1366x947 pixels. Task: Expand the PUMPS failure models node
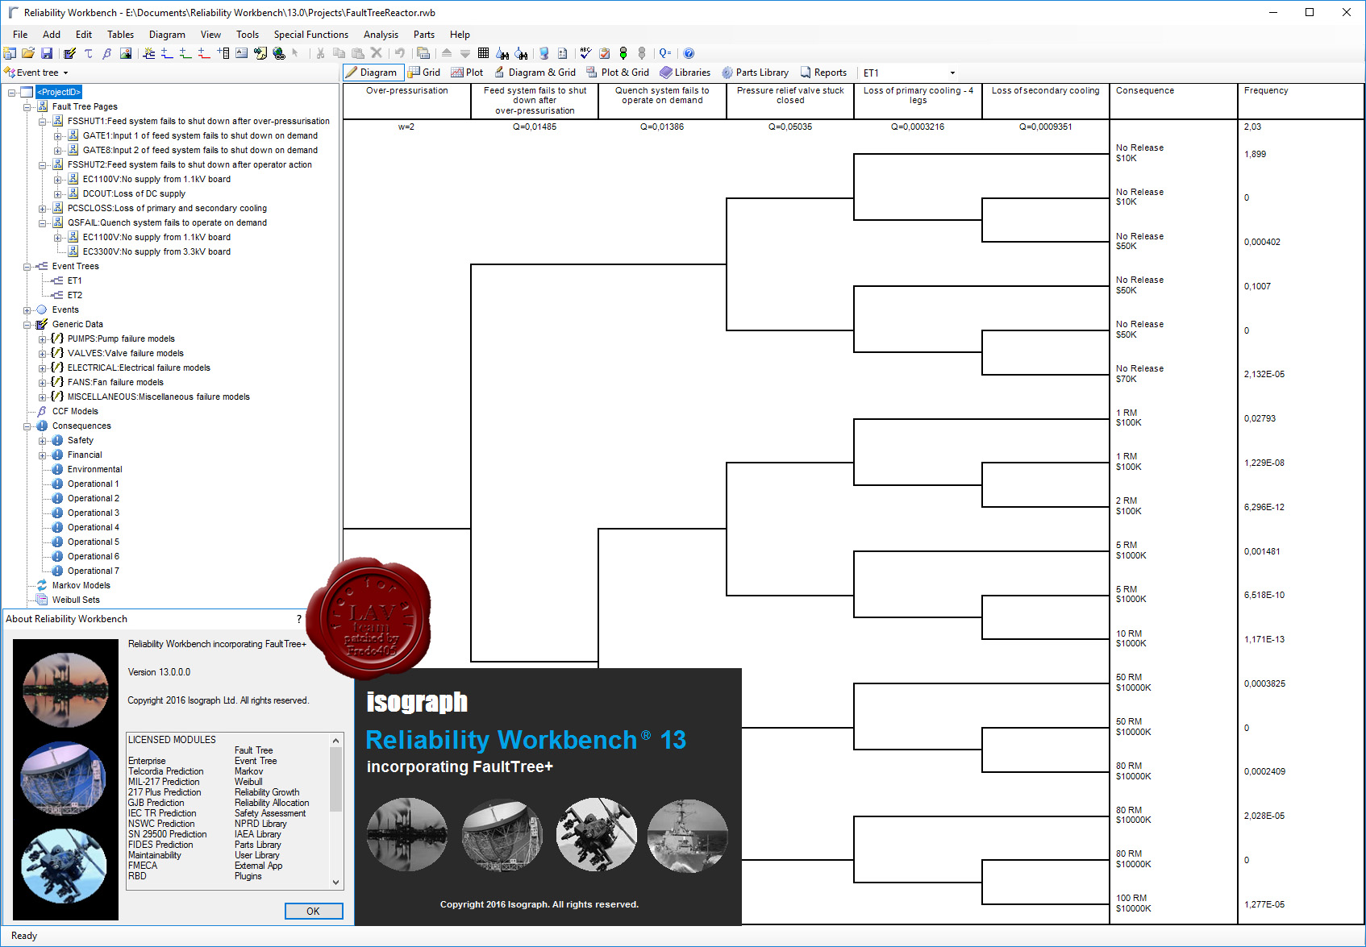tap(43, 339)
